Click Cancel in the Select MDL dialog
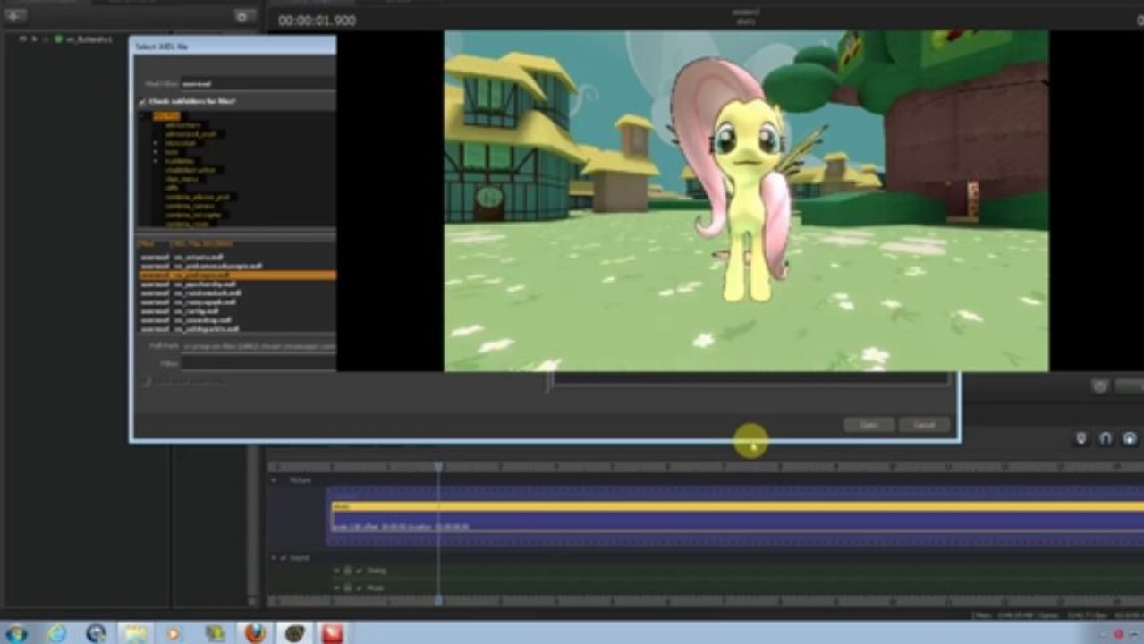Screen dimensions: 1144x644 [924, 425]
